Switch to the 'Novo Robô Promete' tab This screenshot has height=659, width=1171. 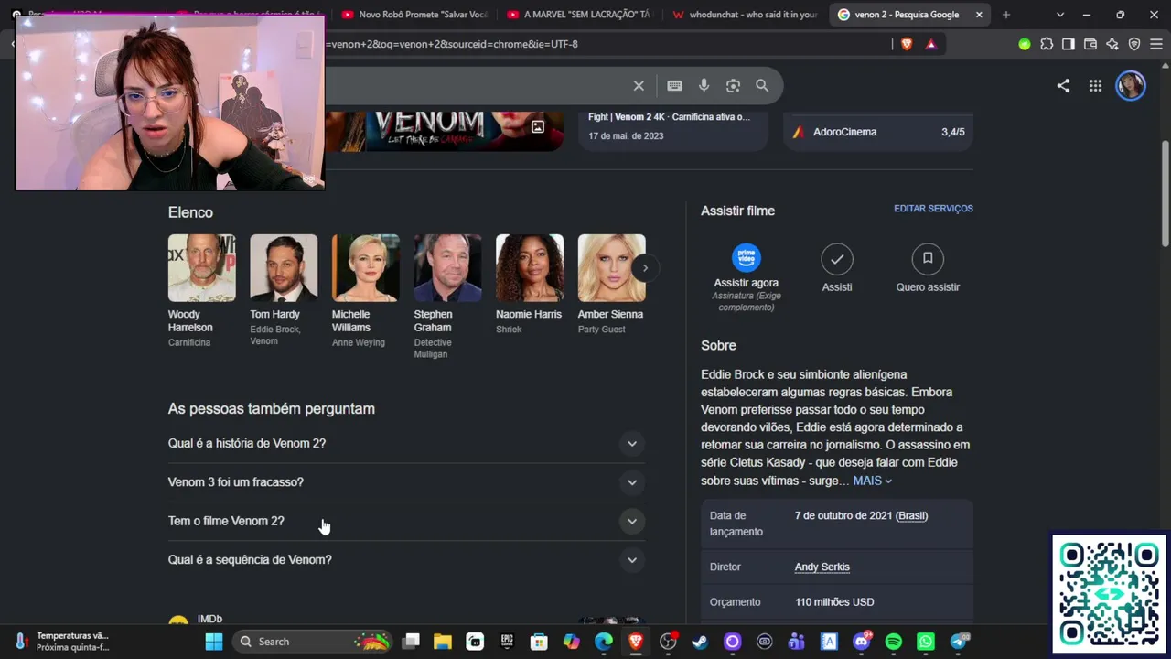pyautogui.click(x=414, y=15)
